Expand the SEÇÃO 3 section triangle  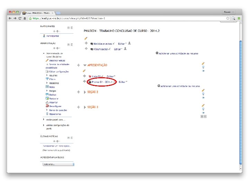coord(85,107)
